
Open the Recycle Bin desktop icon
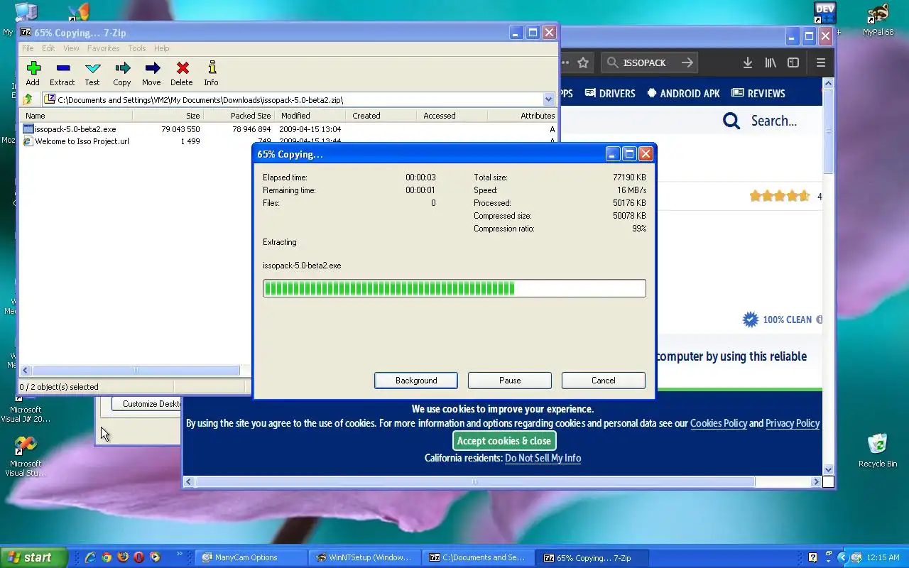(x=878, y=449)
